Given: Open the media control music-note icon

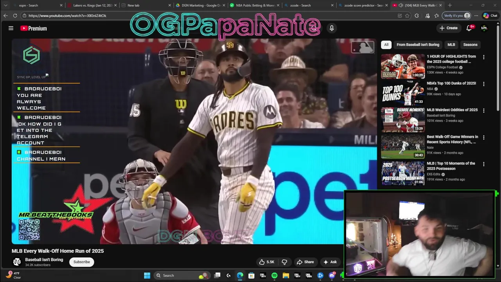Looking at the screenshot, I should tap(427, 16).
